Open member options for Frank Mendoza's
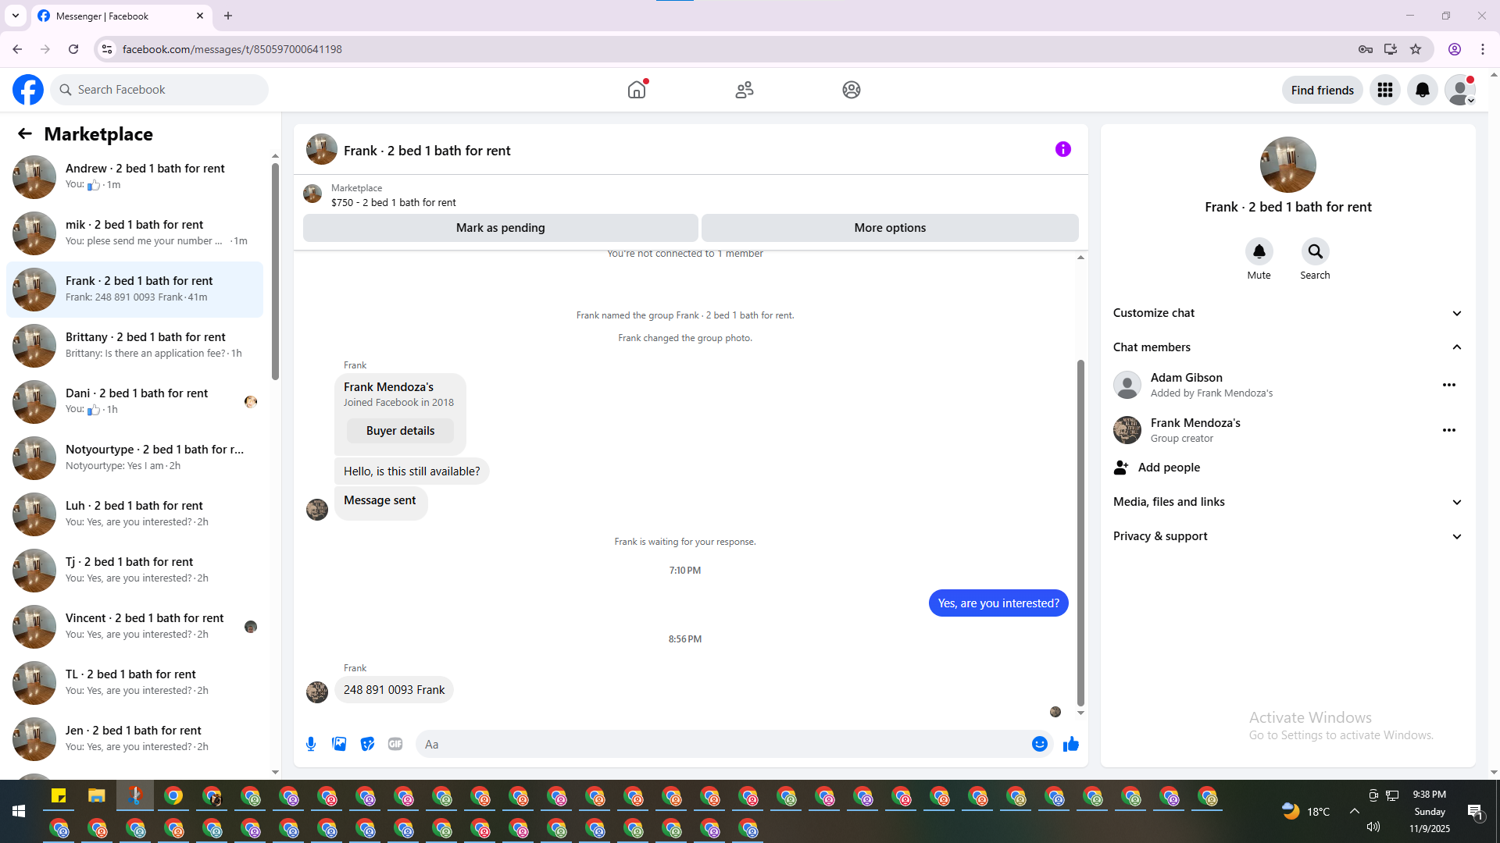1500x843 pixels. 1449,430
